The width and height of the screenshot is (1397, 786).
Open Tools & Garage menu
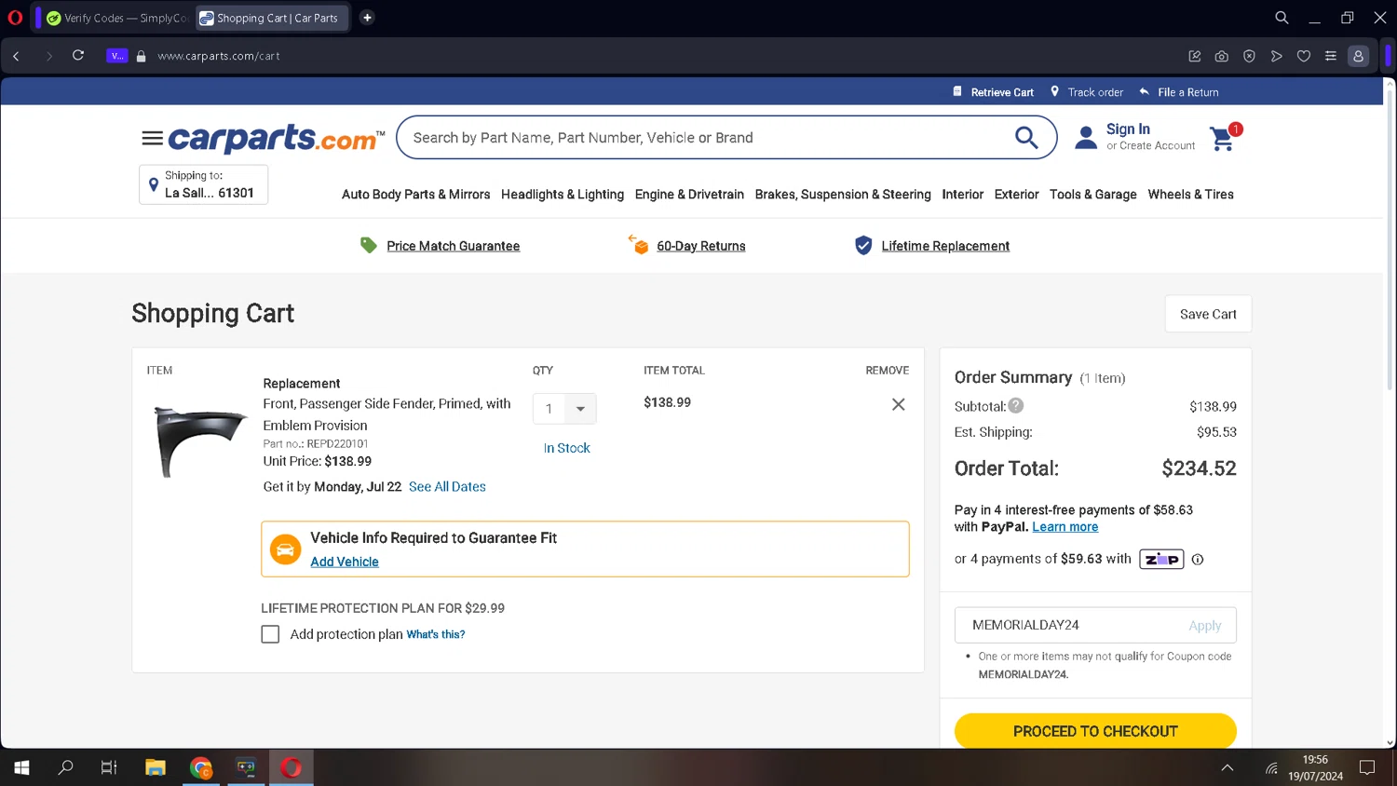click(1092, 195)
